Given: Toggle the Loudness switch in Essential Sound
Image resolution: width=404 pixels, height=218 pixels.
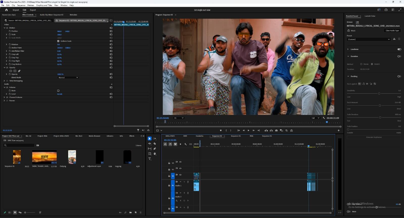Looking at the screenshot, I should pyautogui.click(x=399, y=49).
